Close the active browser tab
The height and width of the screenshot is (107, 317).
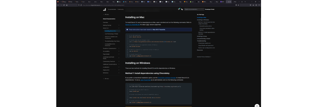pyautogui.click(x=230, y=2)
